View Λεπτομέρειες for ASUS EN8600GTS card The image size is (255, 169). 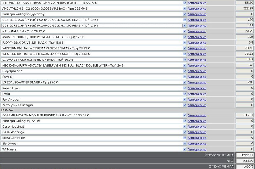197,37
